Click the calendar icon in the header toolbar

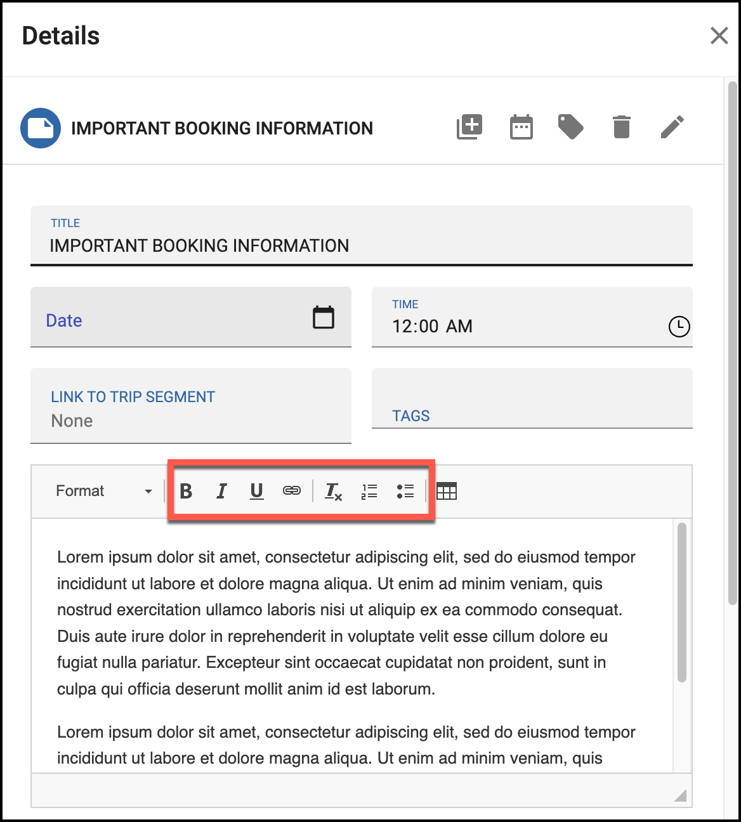point(521,127)
